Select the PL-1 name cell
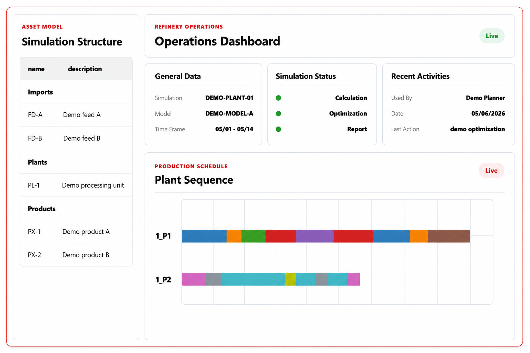The height and width of the screenshot is (353, 530). pyautogui.click(x=34, y=185)
